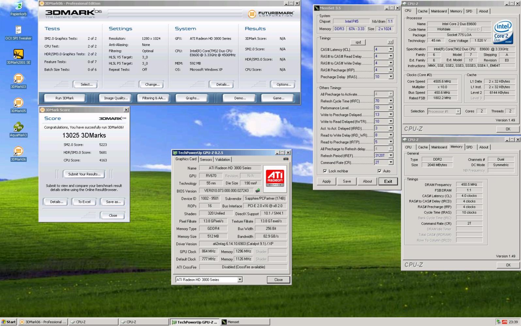Open the Cache tab in top CPU-Z window
Image resolution: width=521 pixels, height=326 pixels.
tap(422, 11)
